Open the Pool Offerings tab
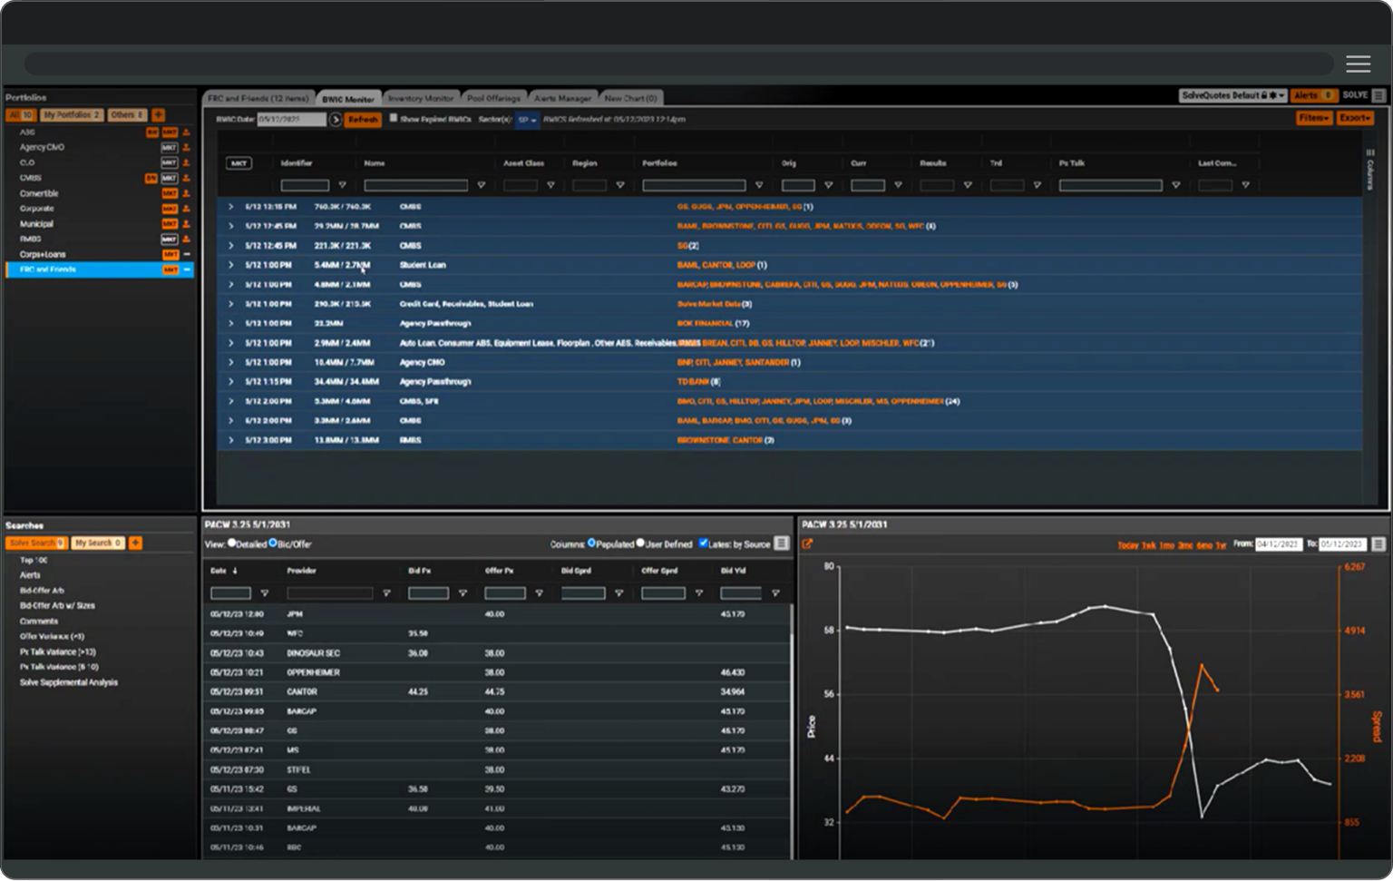This screenshot has width=1393, height=881. pyautogui.click(x=493, y=98)
